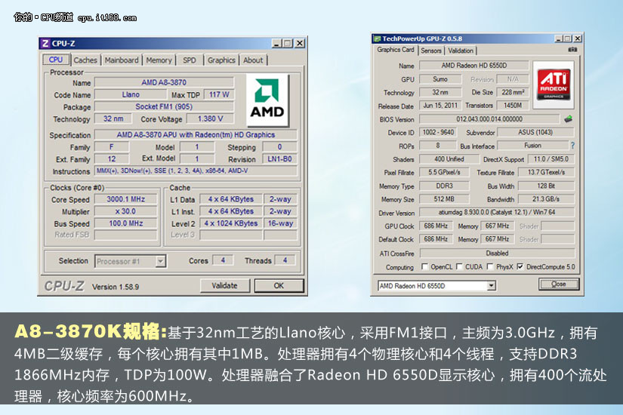This screenshot has height=415, width=623.
Task: Maximize the CPU-Z window
Action: (288, 43)
